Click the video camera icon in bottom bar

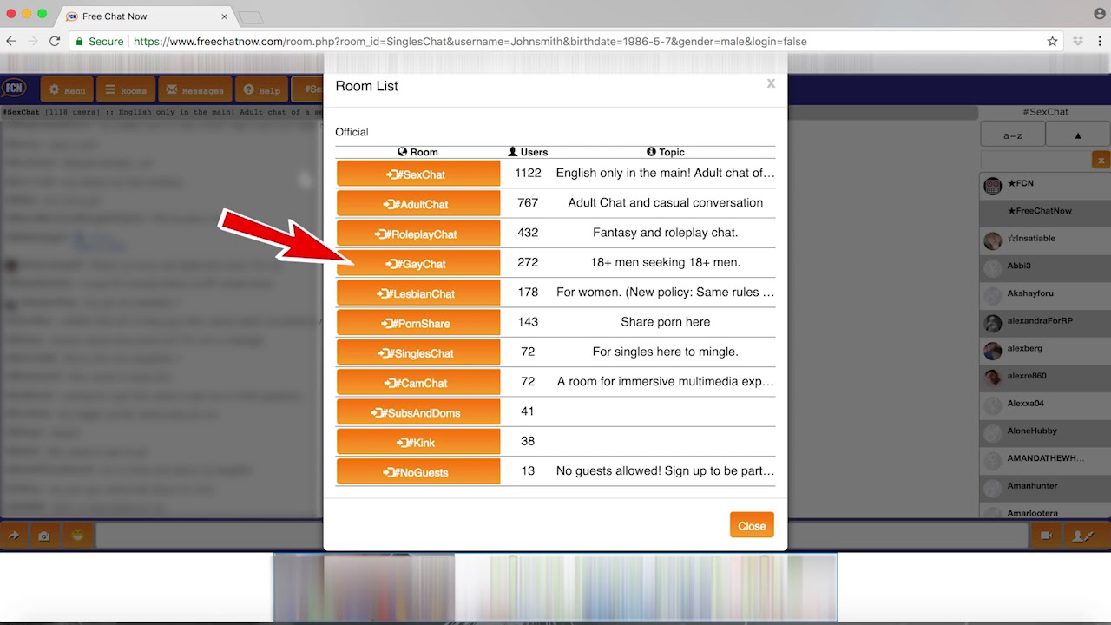[1046, 536]
